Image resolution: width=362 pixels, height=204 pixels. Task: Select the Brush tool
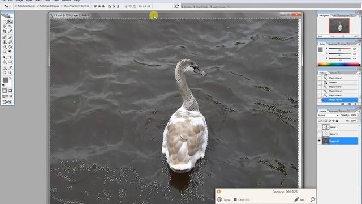(x=10, y=37)
